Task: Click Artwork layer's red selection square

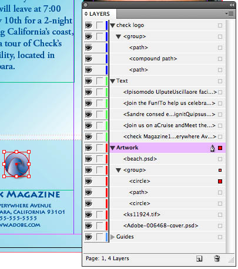Action: (220, 148)
